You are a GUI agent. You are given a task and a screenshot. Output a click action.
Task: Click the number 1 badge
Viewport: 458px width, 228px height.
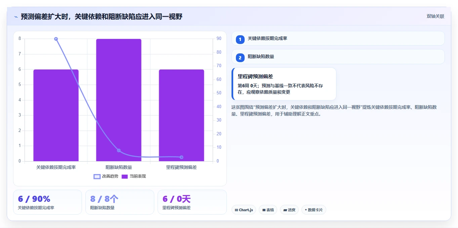(240, 39)
